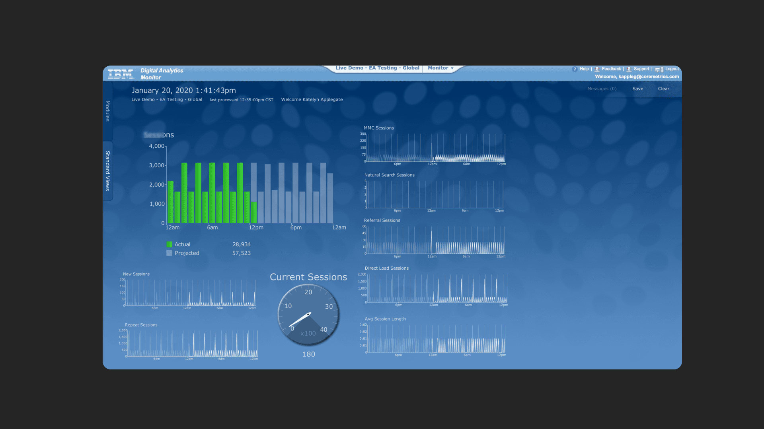Click the green Actual legend swatch

[x=170, y=244]
